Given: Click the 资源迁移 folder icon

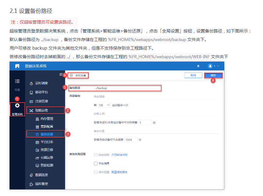Looking at the screenshot, I should 37,150.
